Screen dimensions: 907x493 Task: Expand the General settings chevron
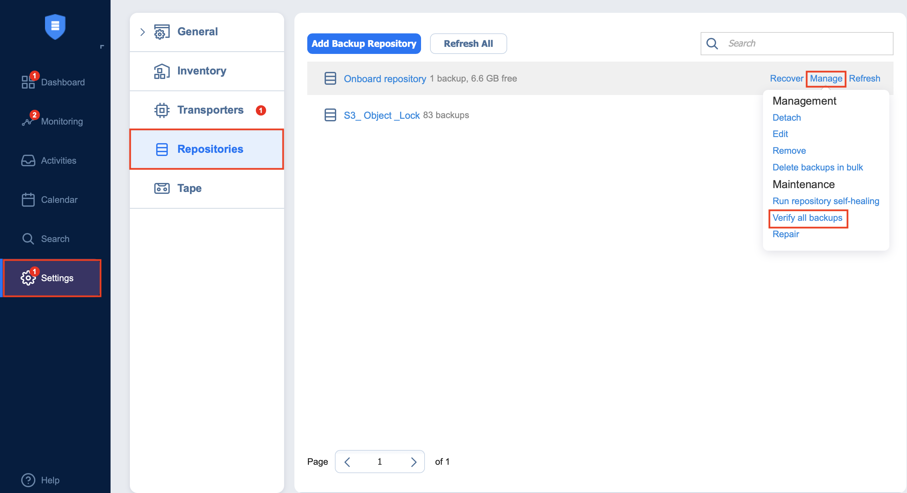pyautogui.click(x=143, y=32)
